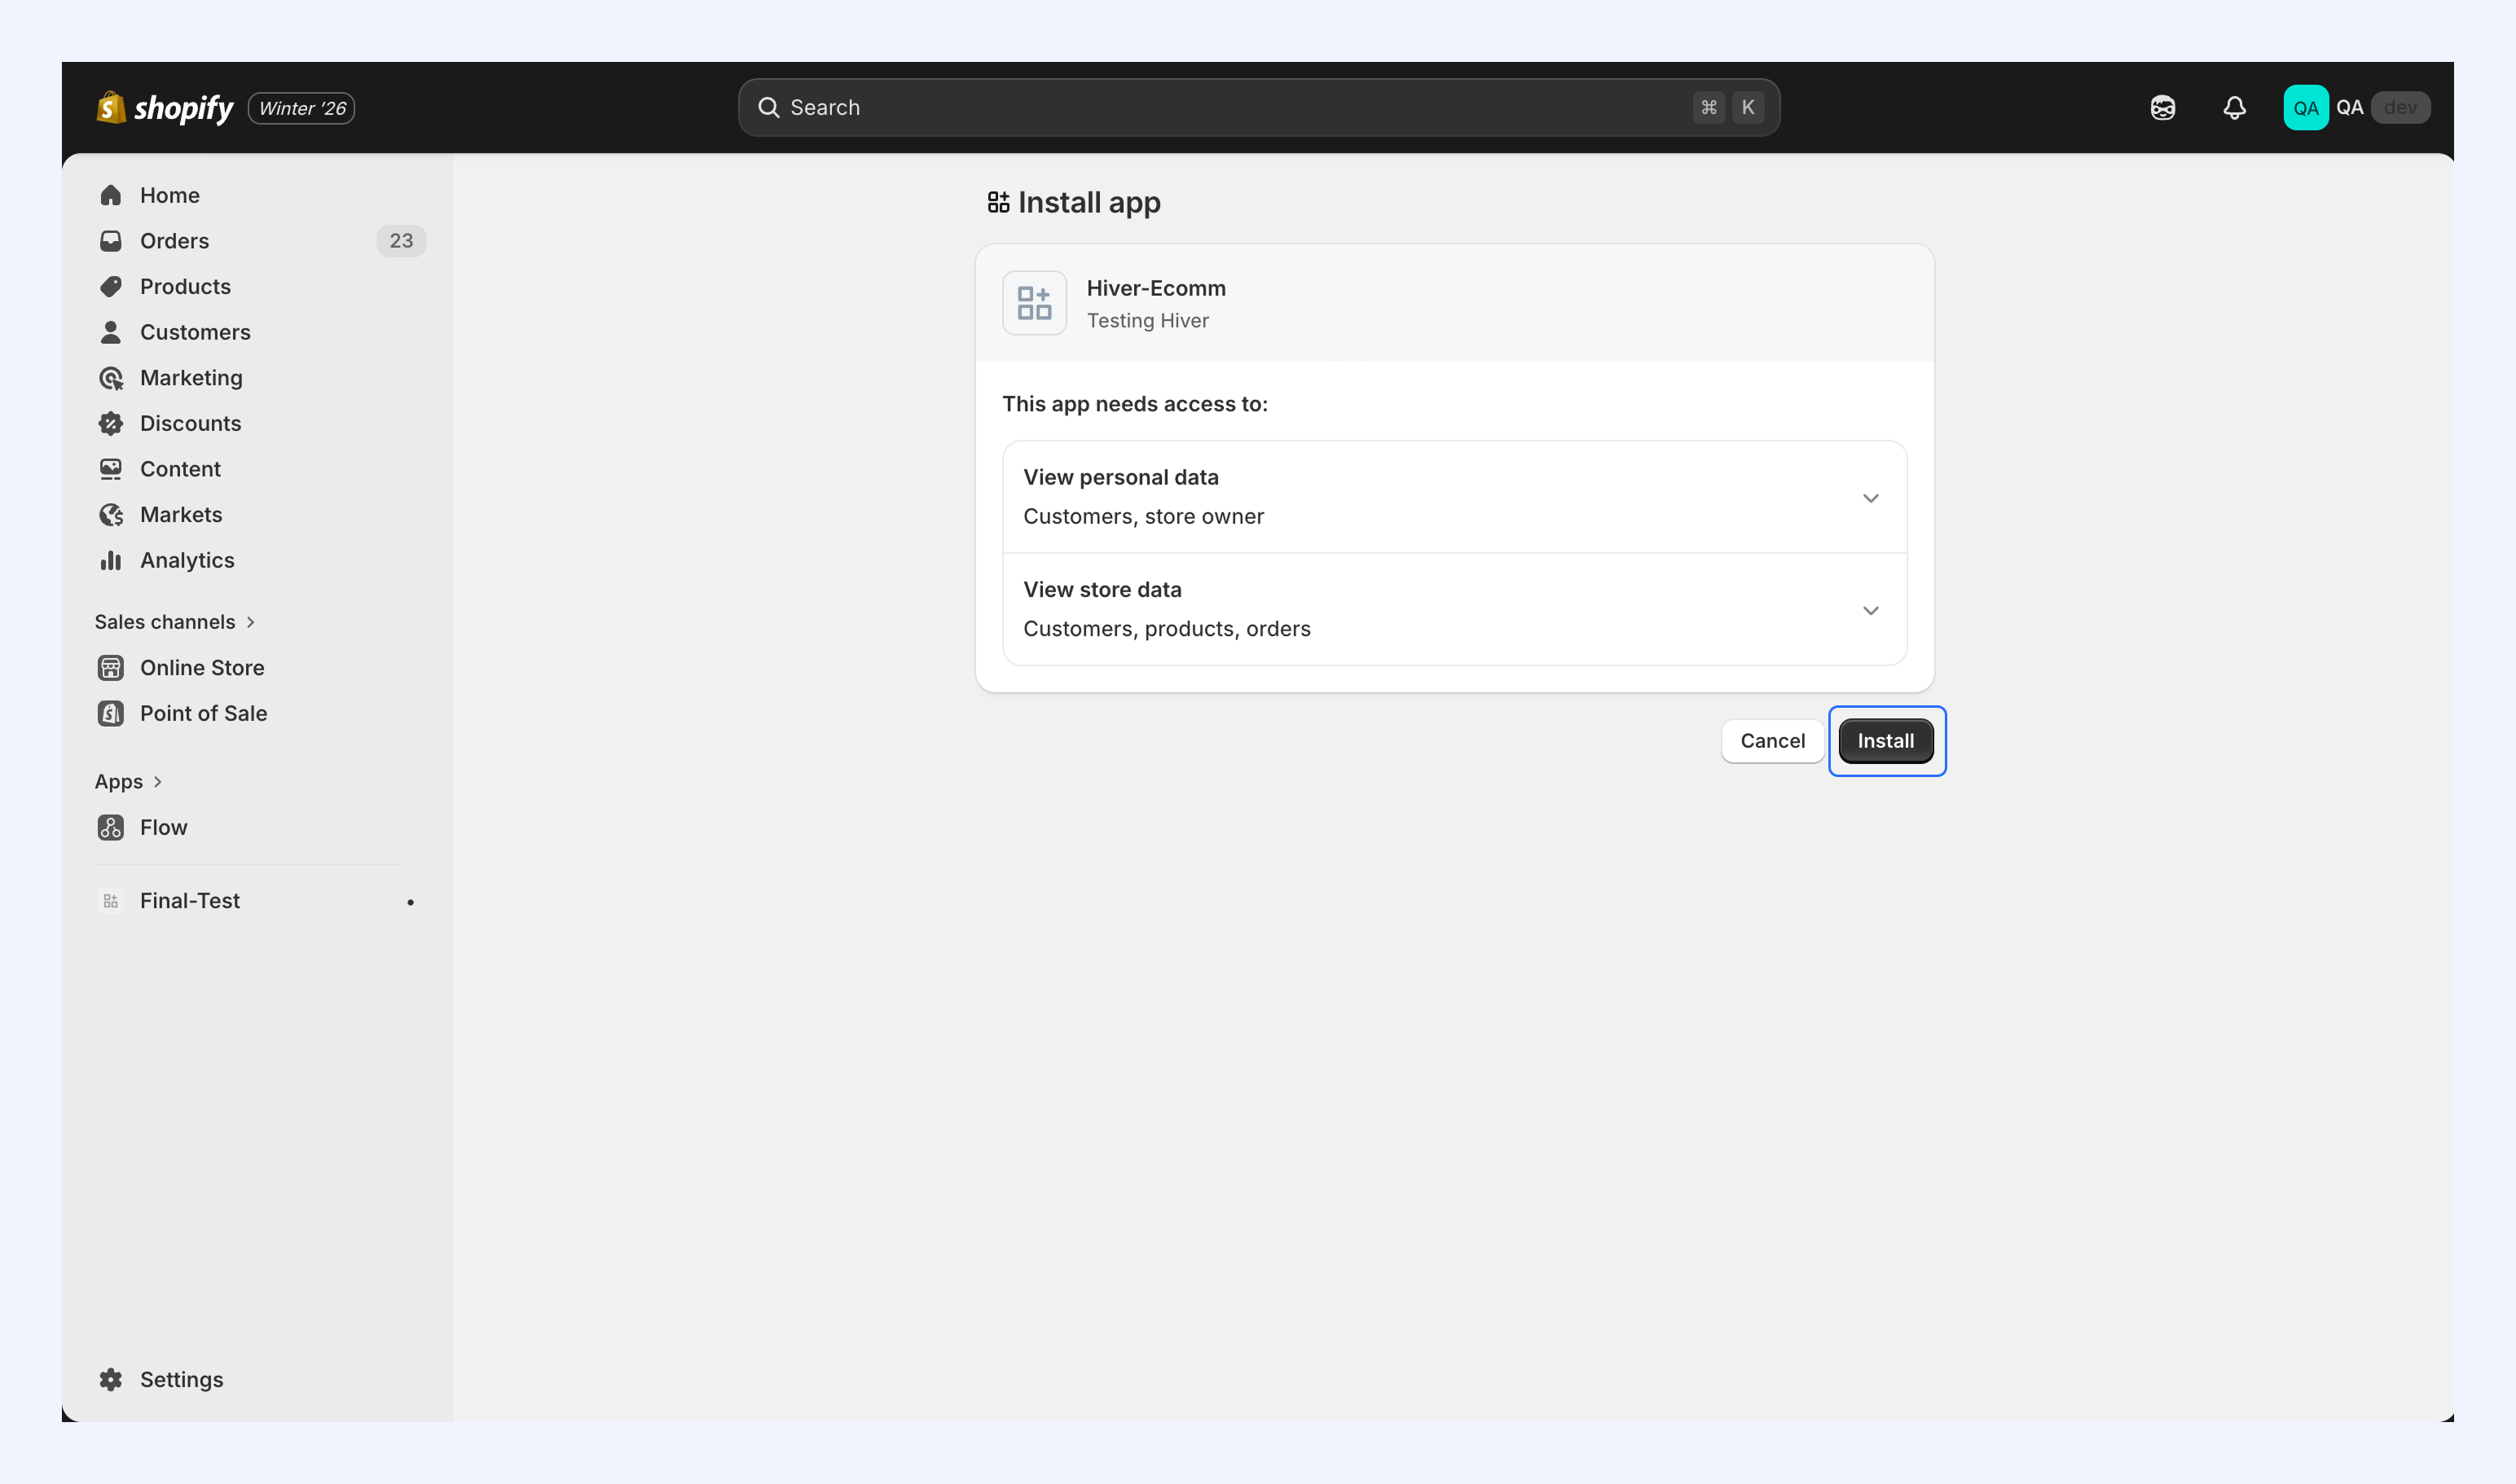Click the Hiver-Ecomm app icon
This screenshot has height=1484, width=2516.
(x=1035, y=303)
